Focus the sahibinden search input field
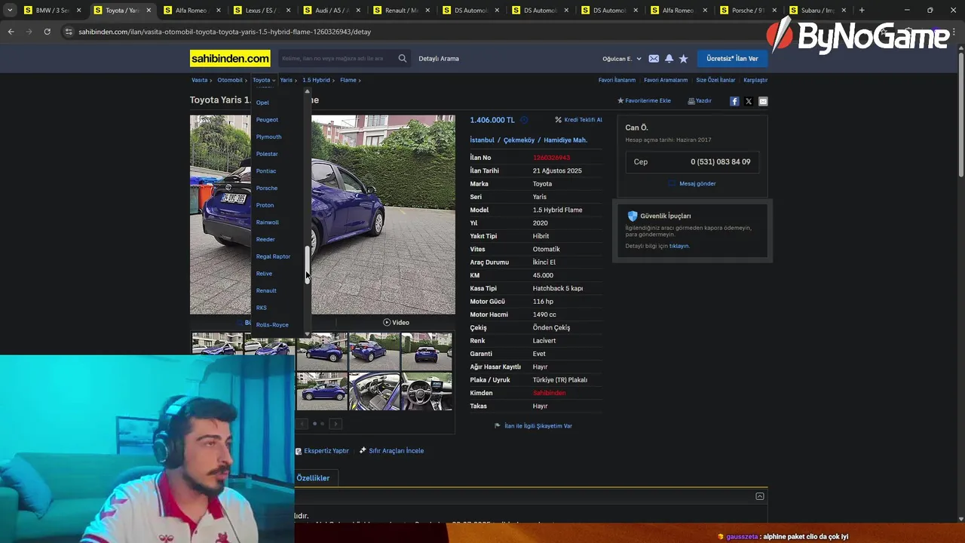 coord(337,59)
